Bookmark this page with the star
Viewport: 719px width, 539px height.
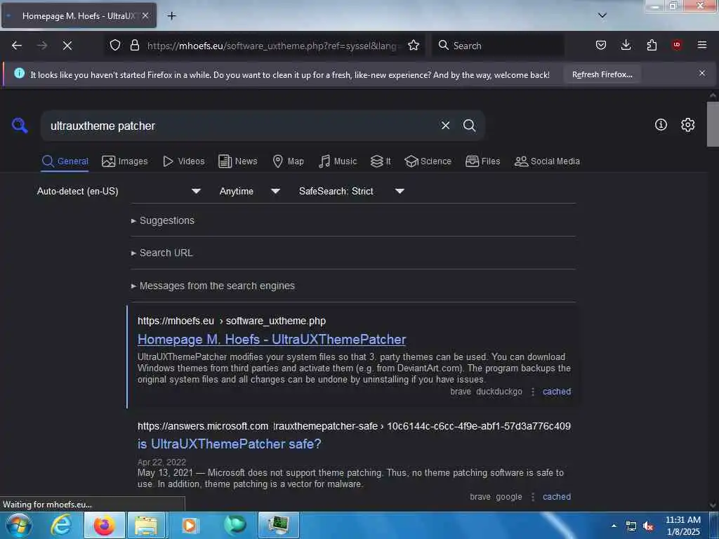[414, 45]
